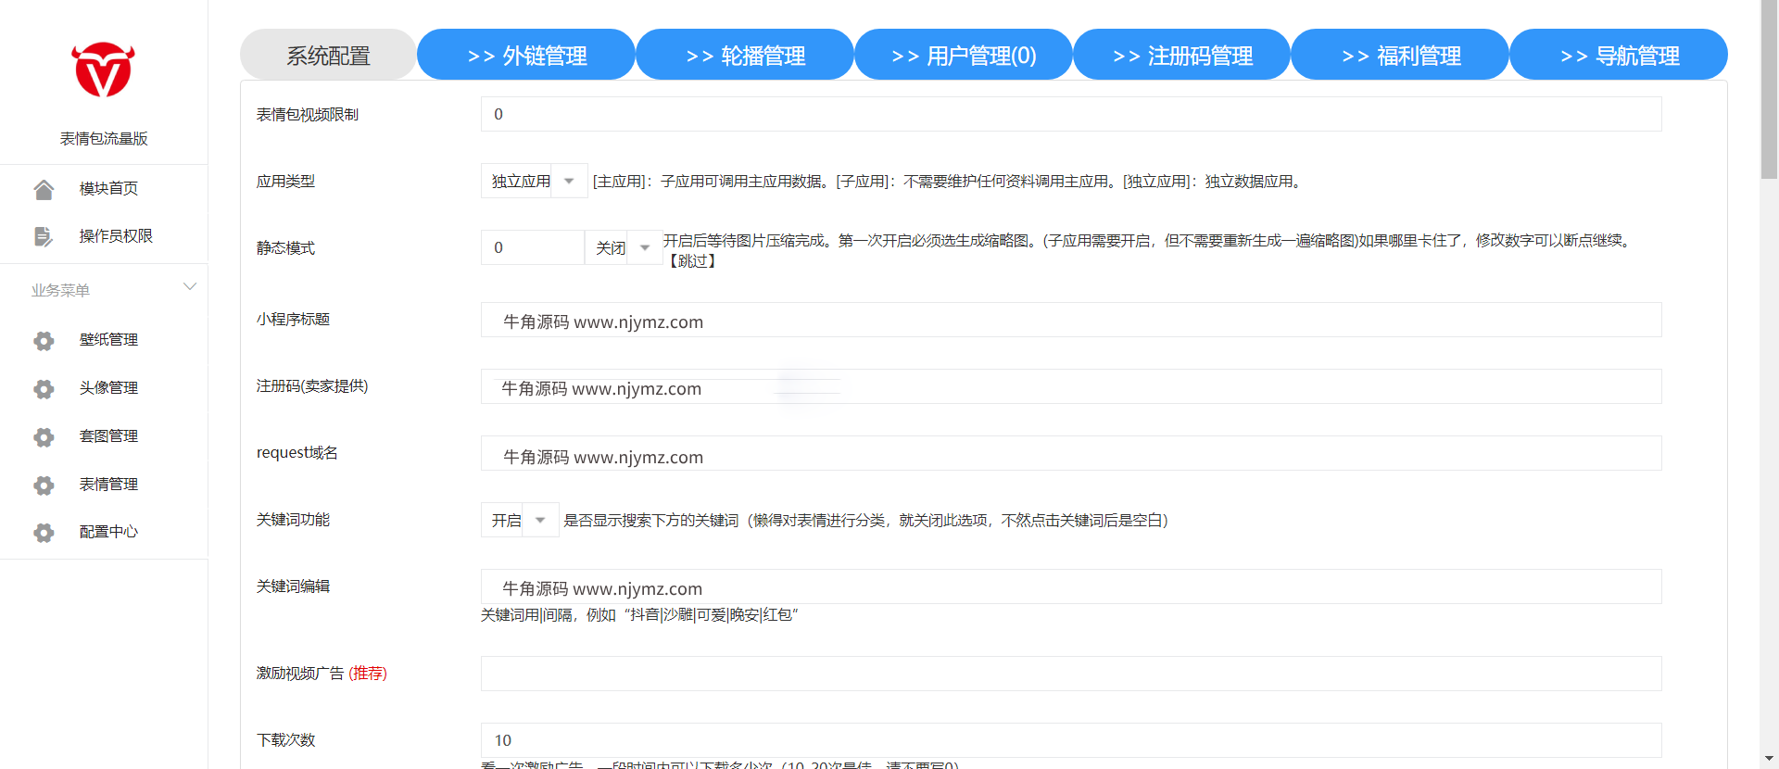Click the red bull logo icon
1779x769 pixels.
[104, 69]
